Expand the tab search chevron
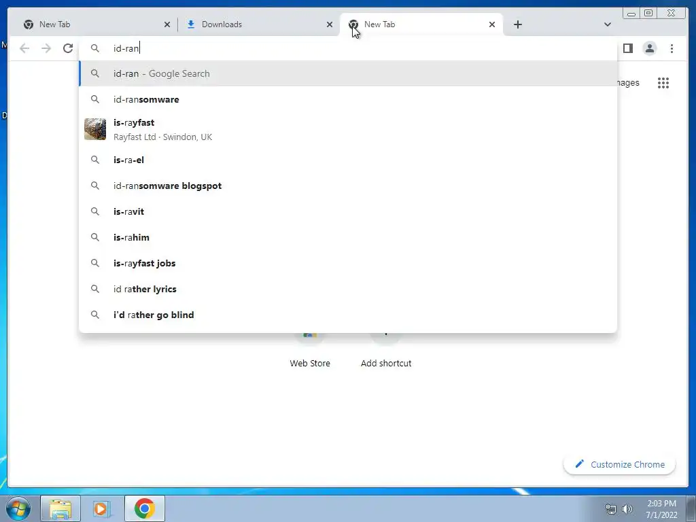The height and width of the screenshot is (522, 696). coord(607,24)
